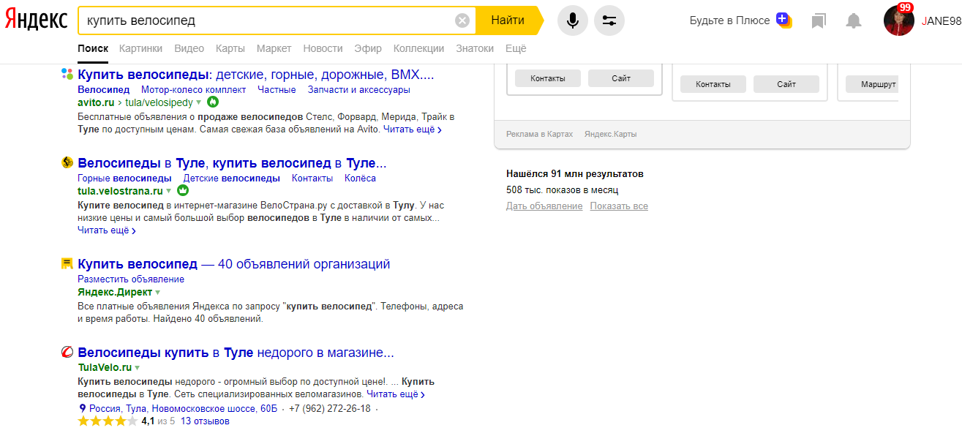
Task: Click green crown badge after tula.velostrana.ru
Action: [x=184, y=190]
